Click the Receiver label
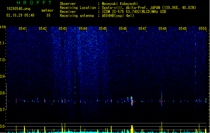This screenshot has width=210, height=133. pos(68,12)
